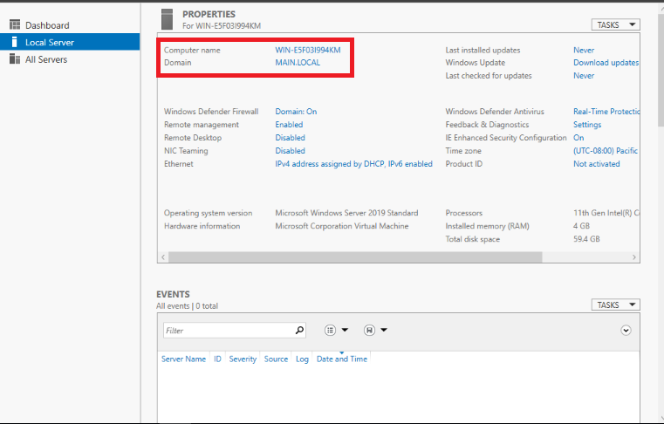Expand the save query dropdown arrow
The image size is (664, 424).
384,330
